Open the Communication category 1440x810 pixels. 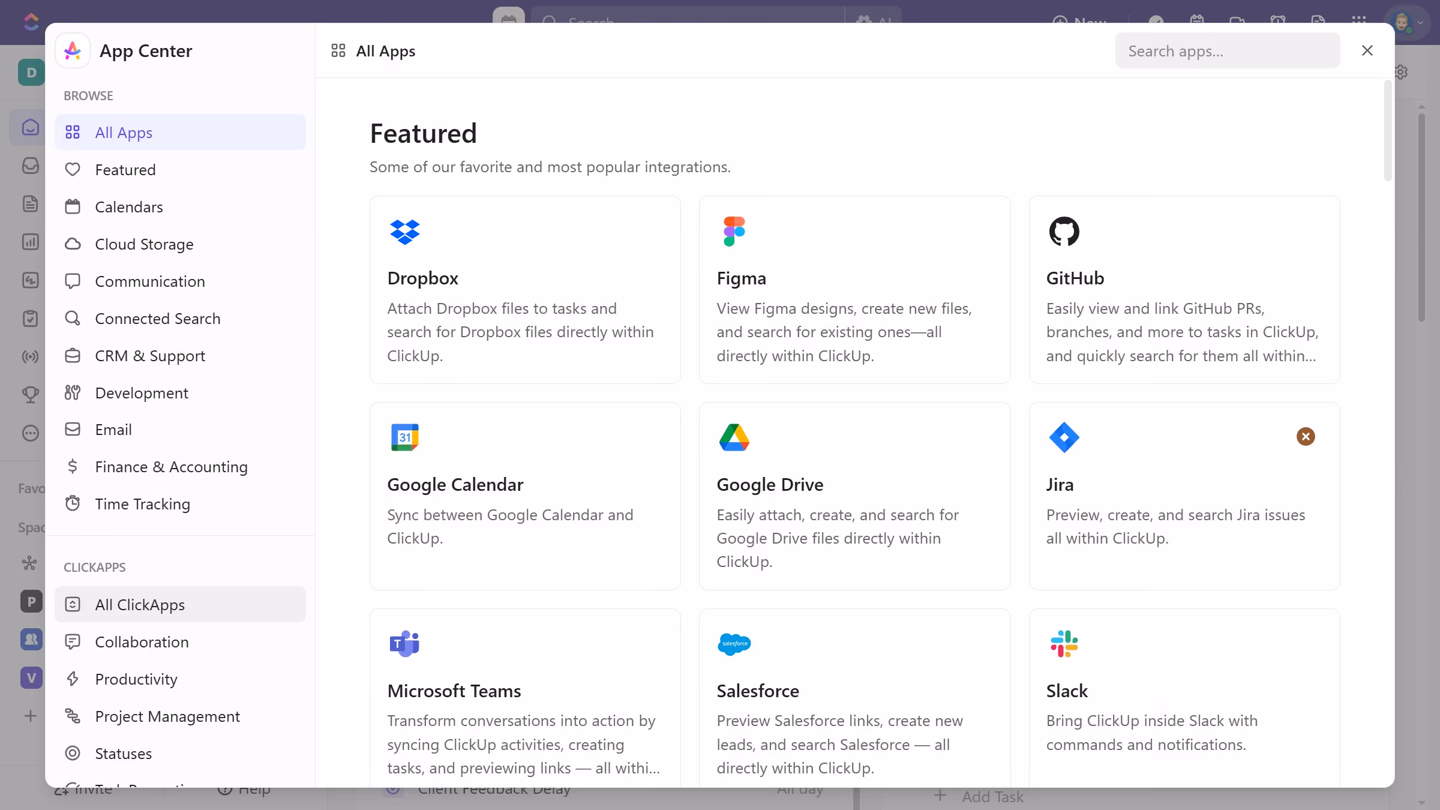(x=180, y=281)
